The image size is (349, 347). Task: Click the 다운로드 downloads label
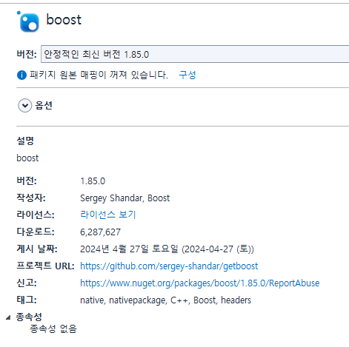(x=36, y=232)
